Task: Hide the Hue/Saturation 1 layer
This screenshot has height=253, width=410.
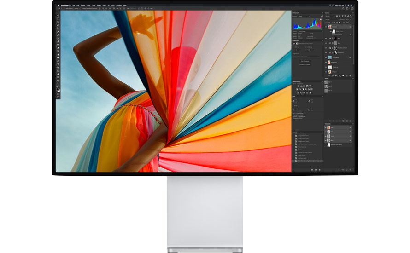Action: click(x=326, y=48)
